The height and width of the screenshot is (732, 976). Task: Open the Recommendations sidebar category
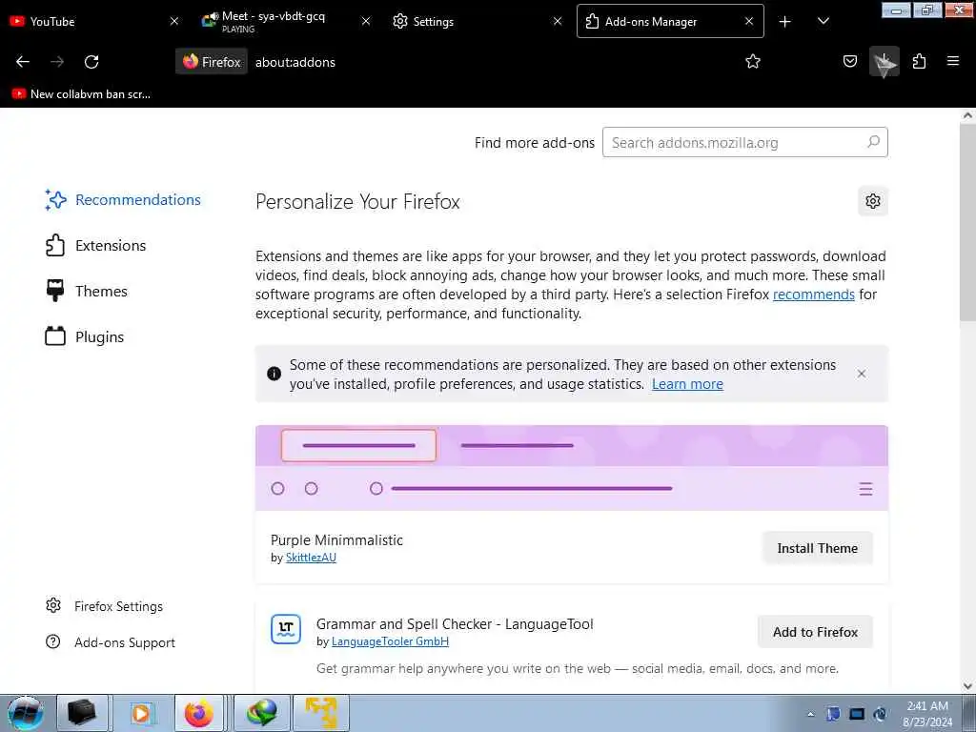click(123, 200)
